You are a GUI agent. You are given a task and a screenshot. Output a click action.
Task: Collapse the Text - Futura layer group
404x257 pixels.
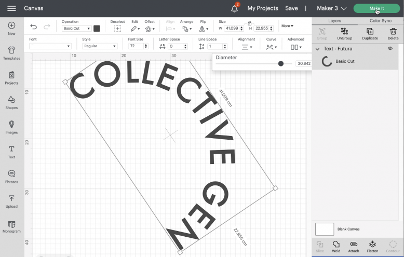point(317,49)
